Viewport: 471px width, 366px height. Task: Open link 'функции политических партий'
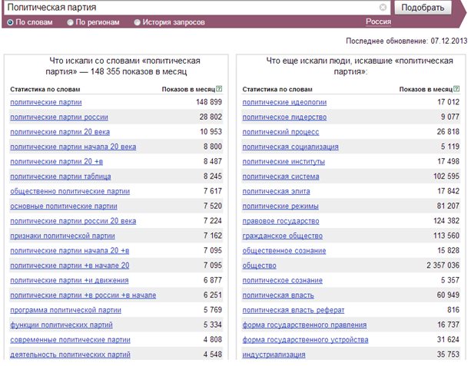click(61, 325)
